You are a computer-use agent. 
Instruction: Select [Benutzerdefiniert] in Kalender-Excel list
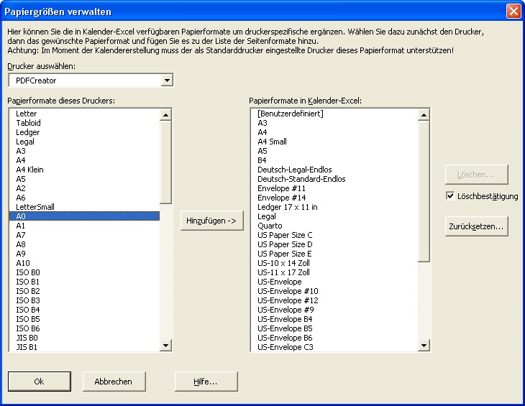point(290,114)
